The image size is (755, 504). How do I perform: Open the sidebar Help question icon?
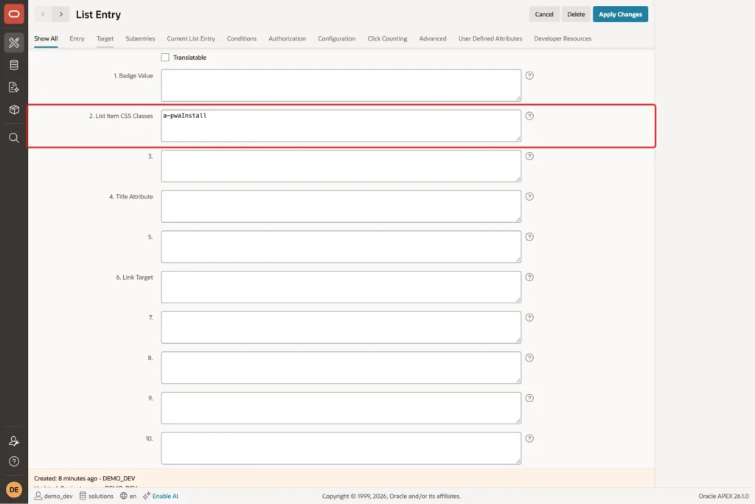point(14,461)
